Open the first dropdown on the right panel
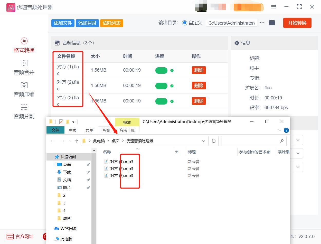 [298, 140]
